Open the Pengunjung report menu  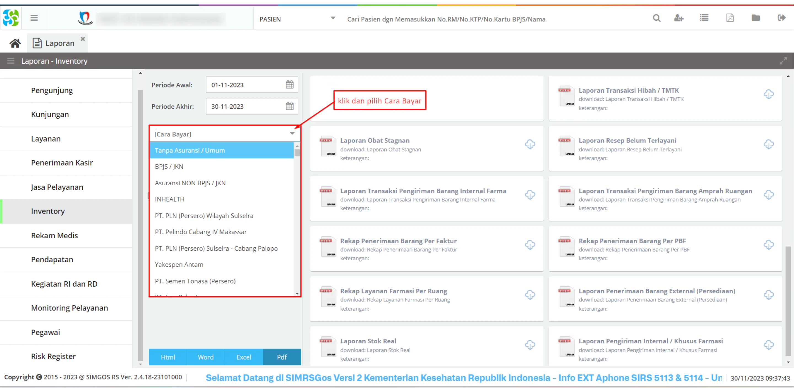66,90
